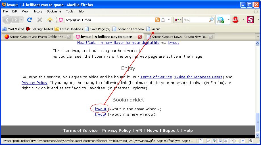Switch to Screen Capture and Frame Grabber tab
The image size is (261, 145).
[37, 37]
